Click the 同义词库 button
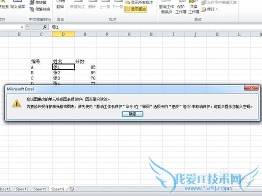This screenshot has height=196, width=262. [x=18, y=5]
